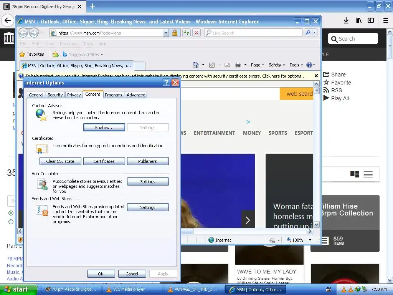Click Firefox download arrow icon
393x295 pixels.
(x=346, y=21)
